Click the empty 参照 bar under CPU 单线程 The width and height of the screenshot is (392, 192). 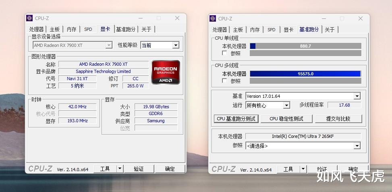tap(305, 53)
